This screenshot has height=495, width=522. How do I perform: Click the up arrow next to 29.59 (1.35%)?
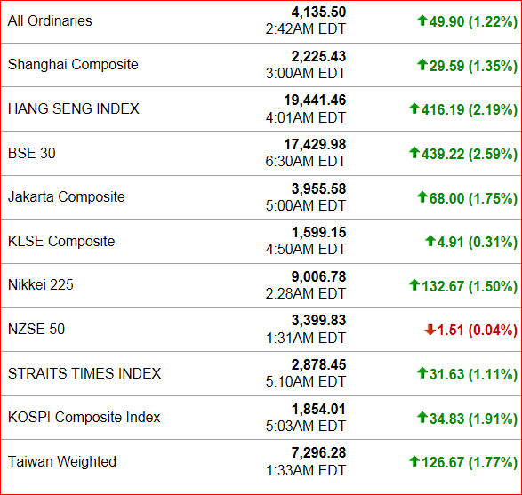[422, 64]
